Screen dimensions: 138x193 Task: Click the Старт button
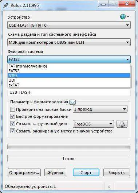pyautogui.click(x=86, y=173)
